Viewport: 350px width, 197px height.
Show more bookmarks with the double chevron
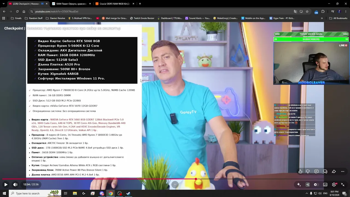pos(322,18)
